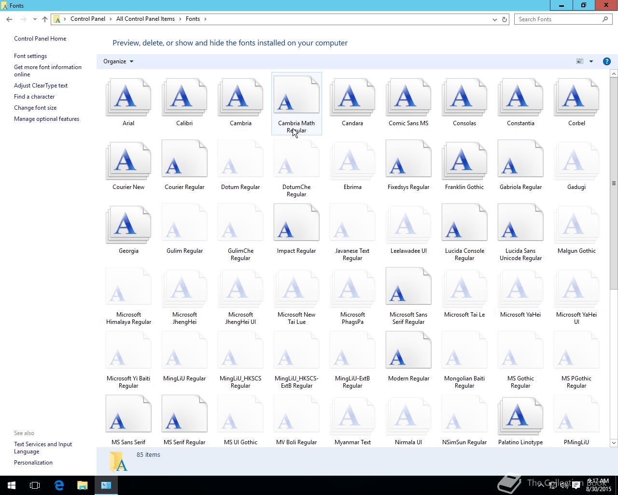This screenshot has height=495, width=618.
Task: Open Control Panel Home link
Action: point(40,39)
